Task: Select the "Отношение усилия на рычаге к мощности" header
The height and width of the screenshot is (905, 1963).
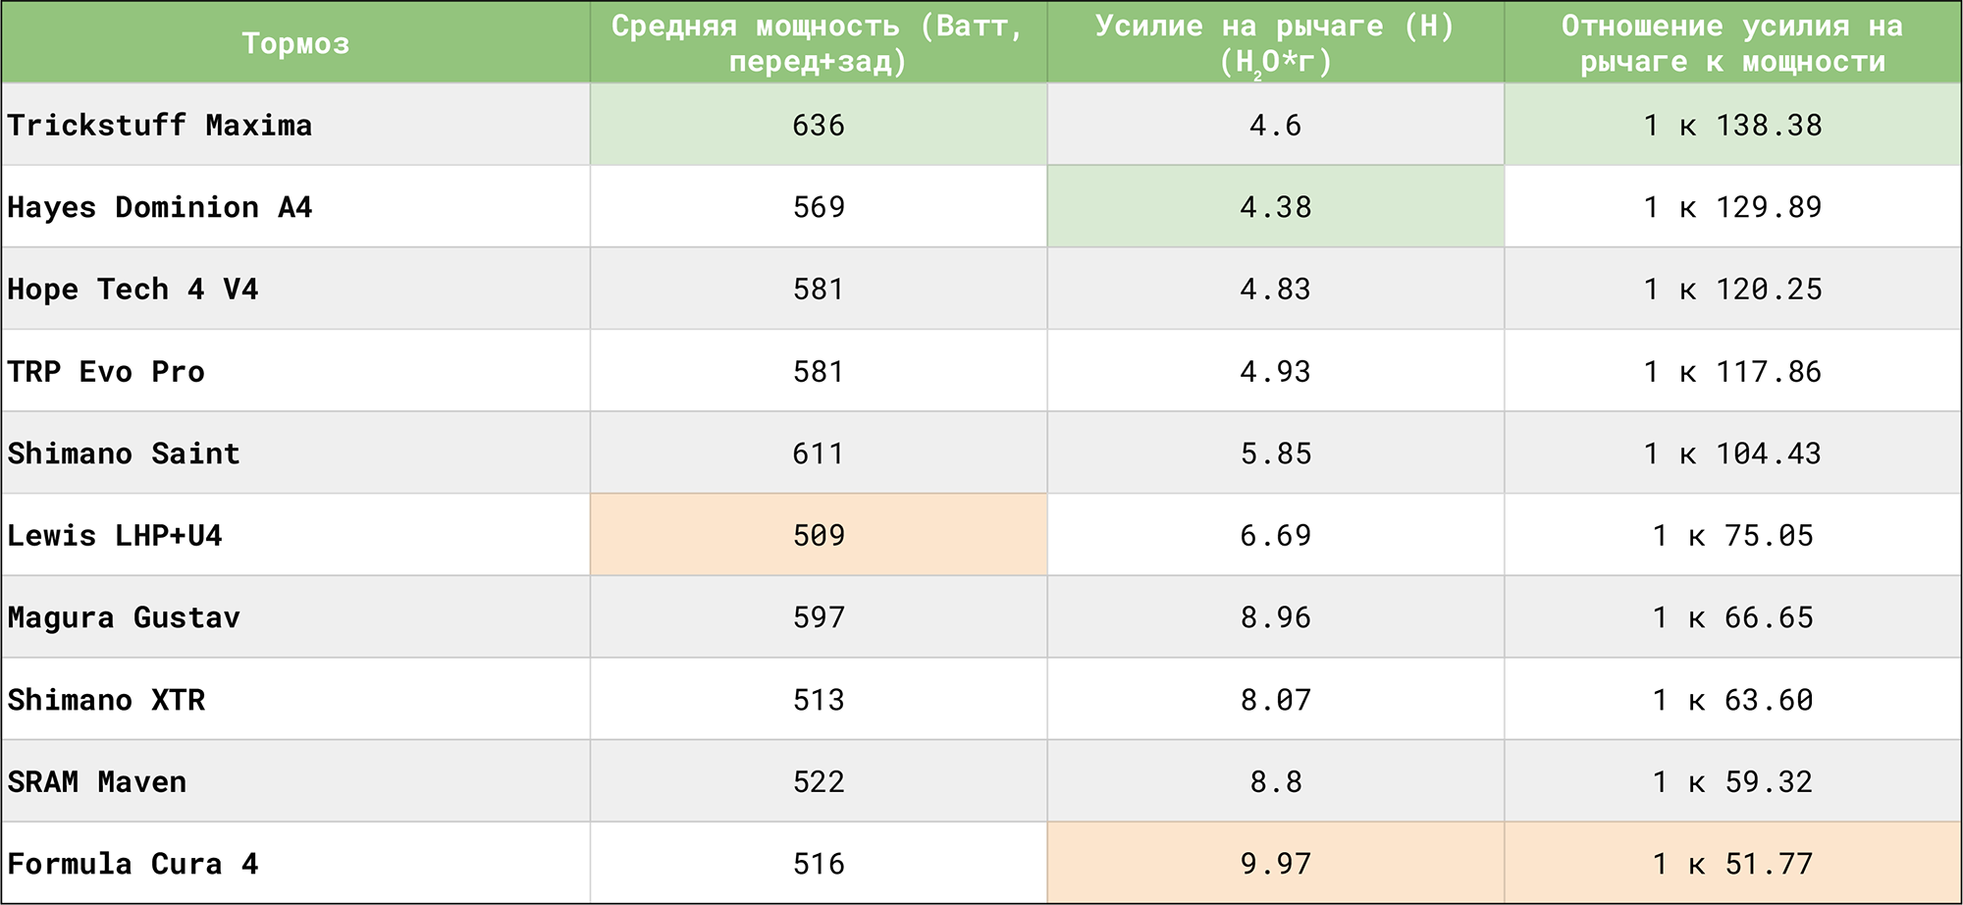Action: pos(1732,43)
